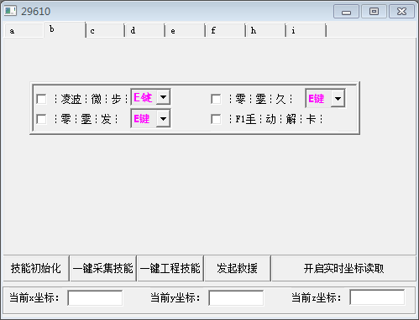Open tab c
419x320 pixels.
coord(105,30)
